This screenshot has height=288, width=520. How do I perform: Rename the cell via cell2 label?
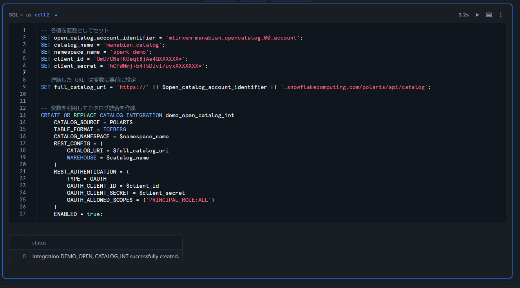click(42, 15)
